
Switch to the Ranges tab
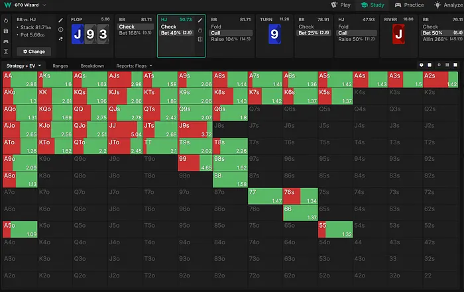point(60,66)
